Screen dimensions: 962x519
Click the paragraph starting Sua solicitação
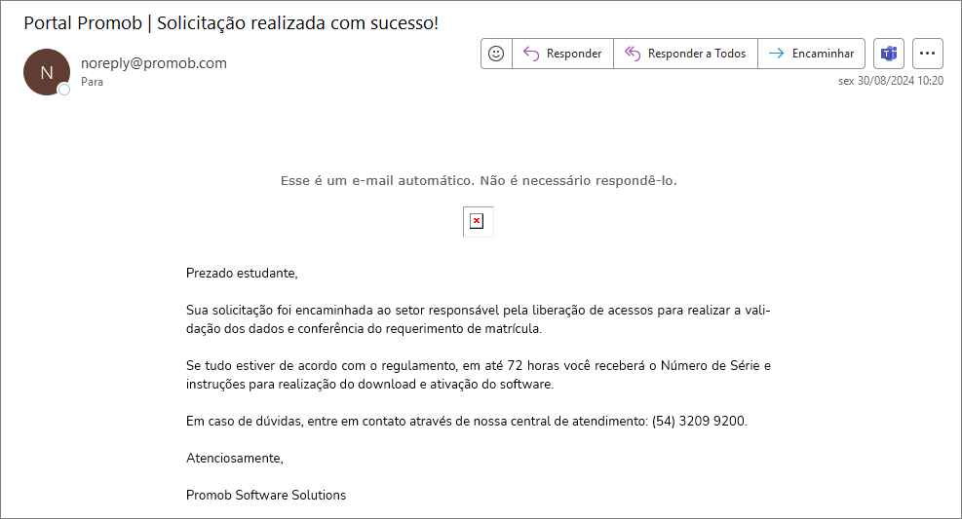(479, 319)
